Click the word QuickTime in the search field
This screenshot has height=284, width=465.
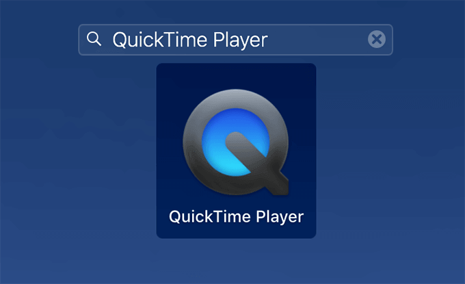[x=160, y=40]
